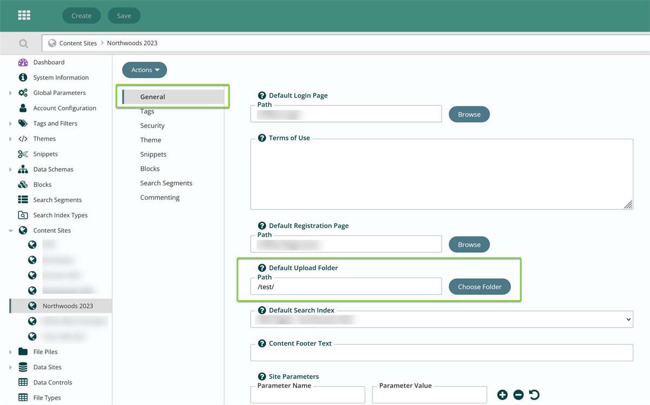
Task: Click the Data Sites database icon
Action: pyautogui.click(x=23, y=367)
